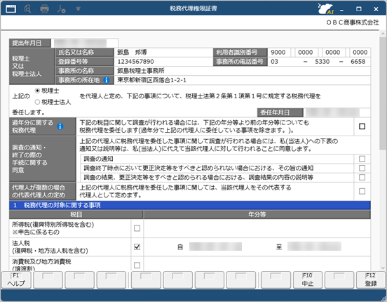Click the 事務所の所在地 address field

tap(242, 80)
